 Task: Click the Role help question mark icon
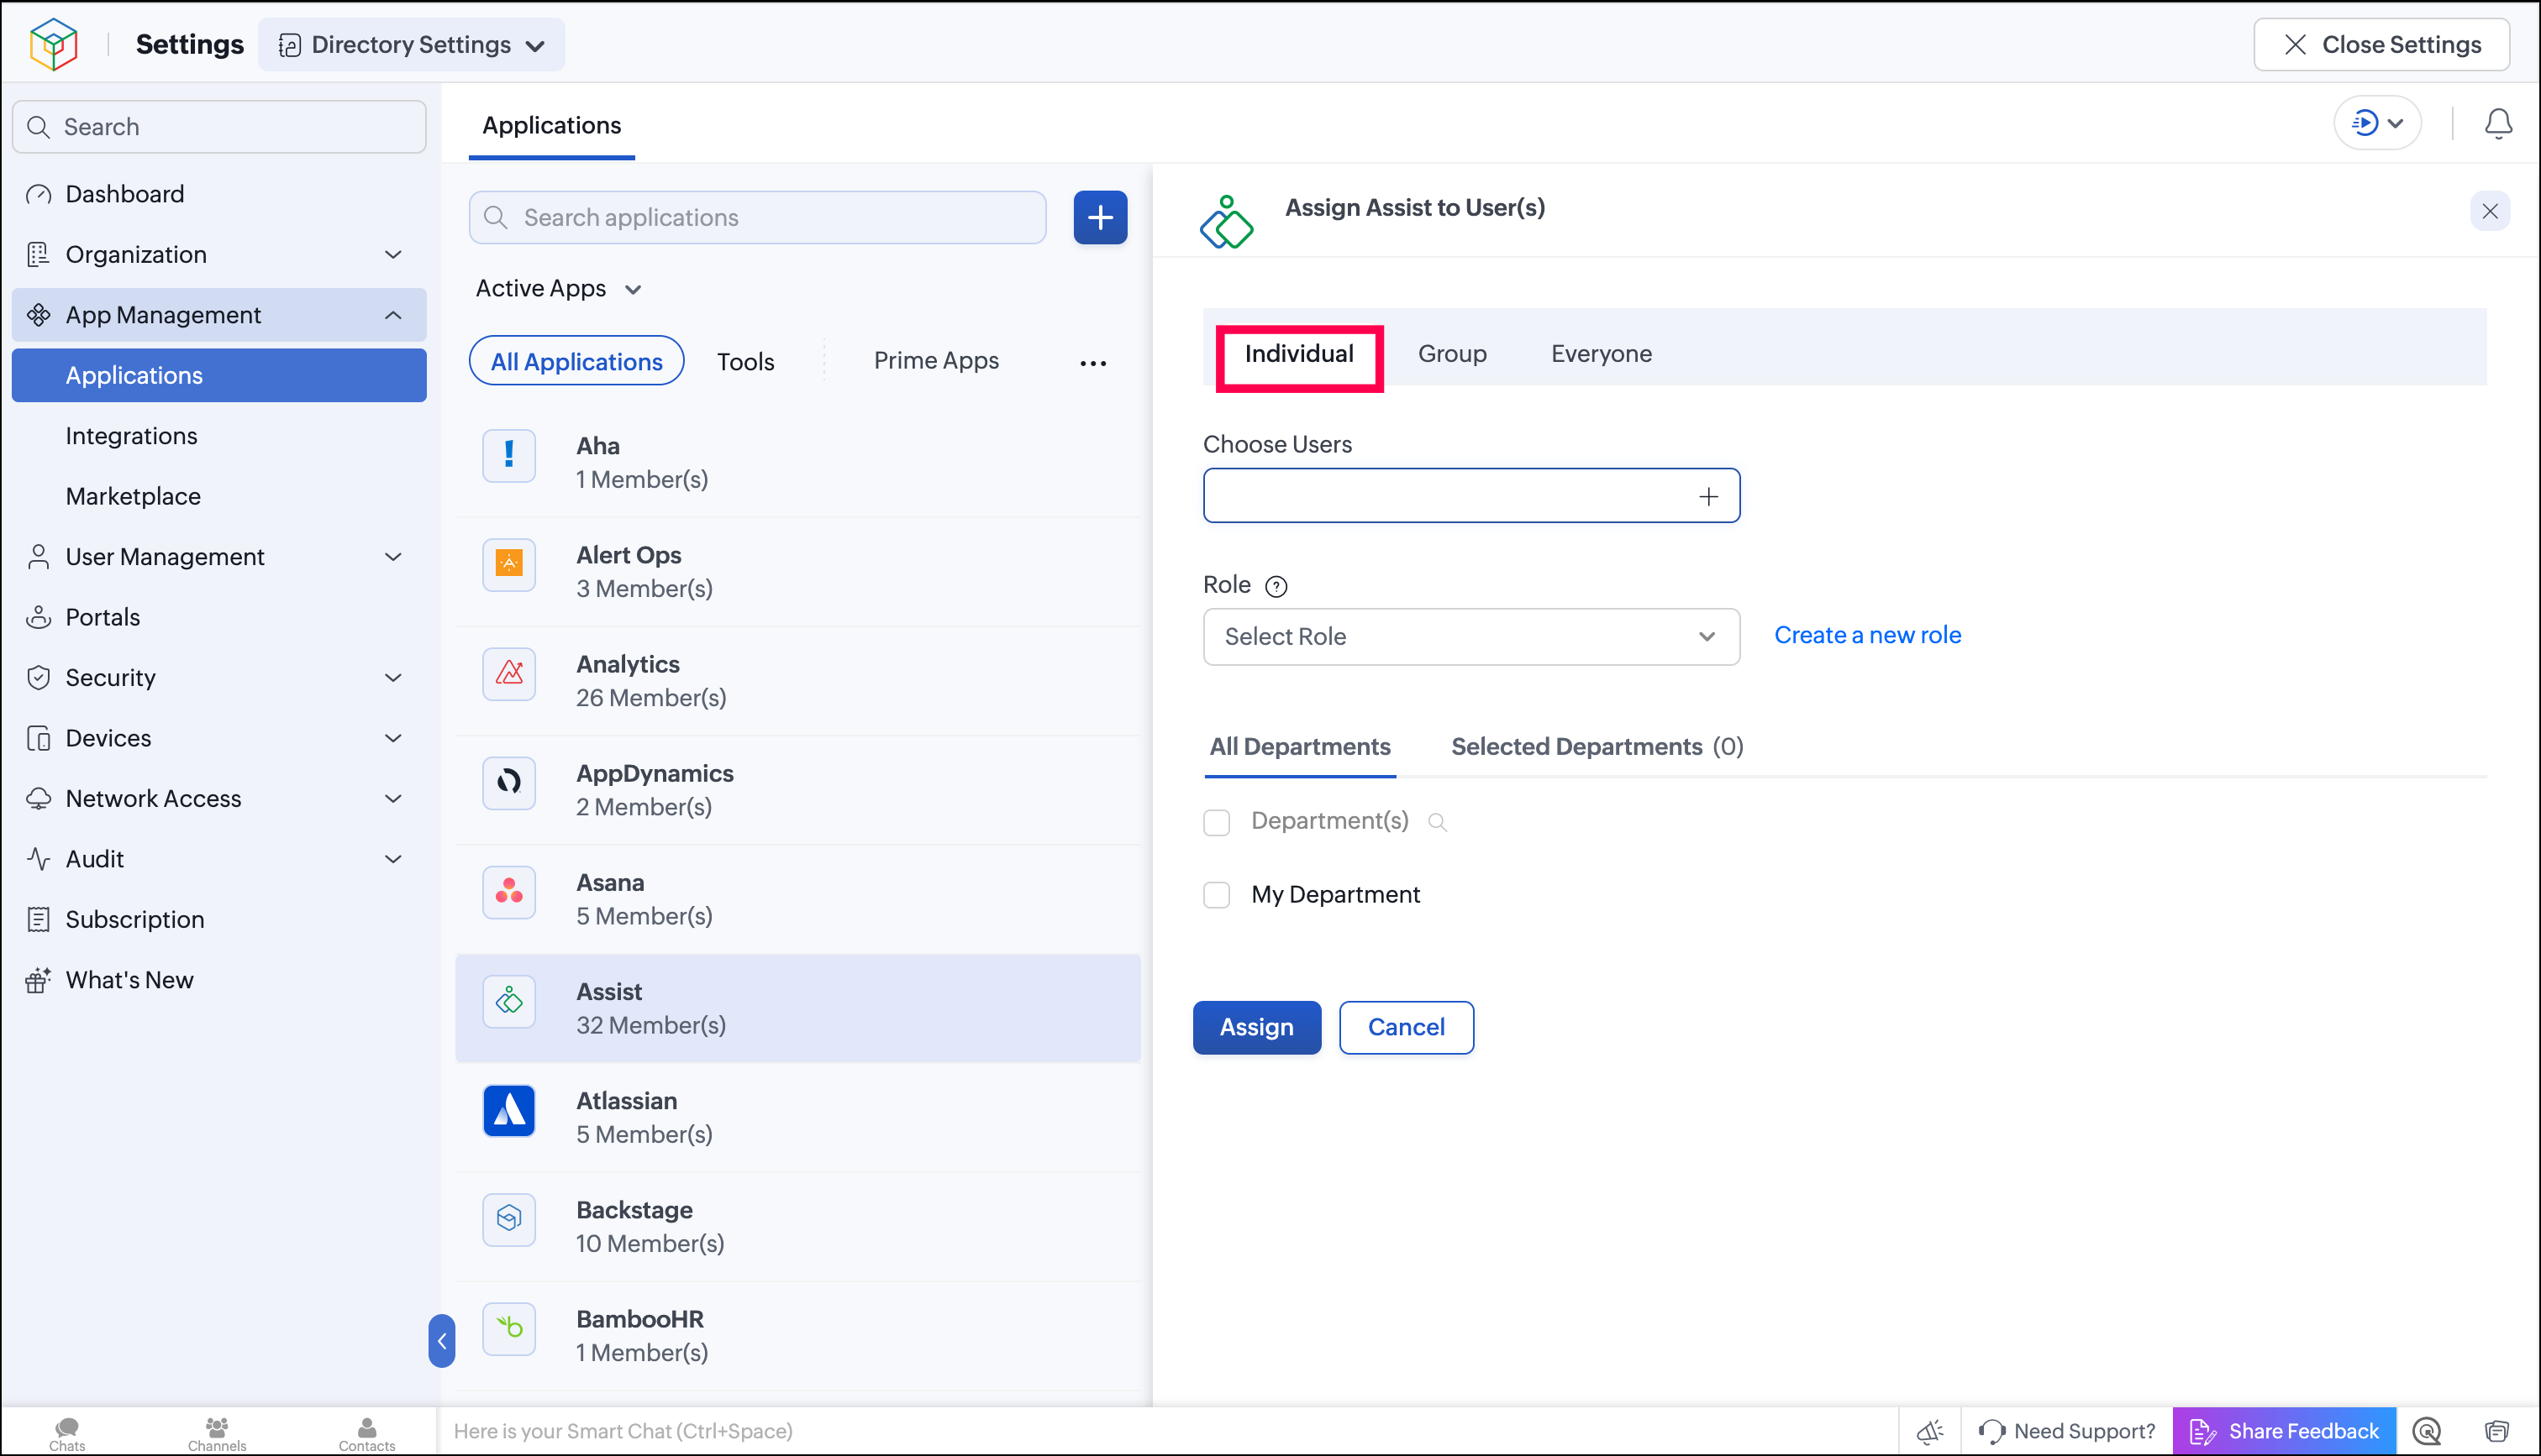tap(1276, 586)
